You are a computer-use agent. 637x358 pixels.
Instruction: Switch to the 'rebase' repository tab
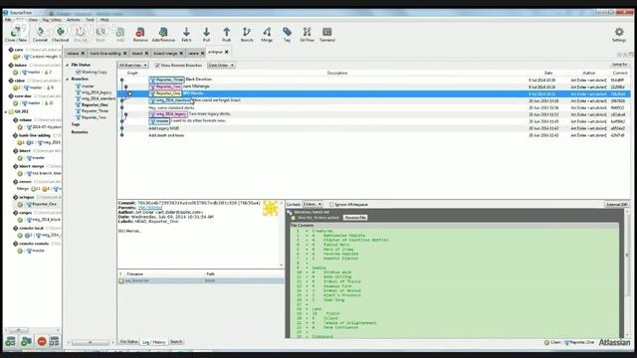coord(73,53)
